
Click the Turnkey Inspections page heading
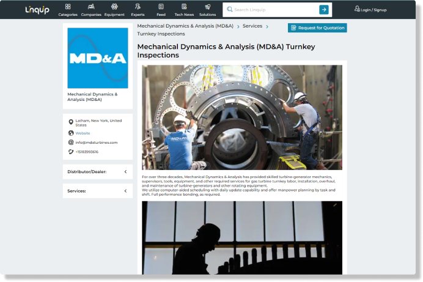click(226, 51)
